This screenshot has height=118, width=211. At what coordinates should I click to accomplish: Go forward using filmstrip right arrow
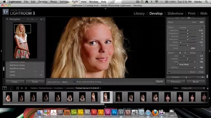tap(26, 88)
